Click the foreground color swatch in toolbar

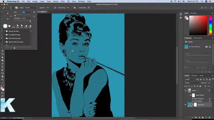tap(2, 88)
